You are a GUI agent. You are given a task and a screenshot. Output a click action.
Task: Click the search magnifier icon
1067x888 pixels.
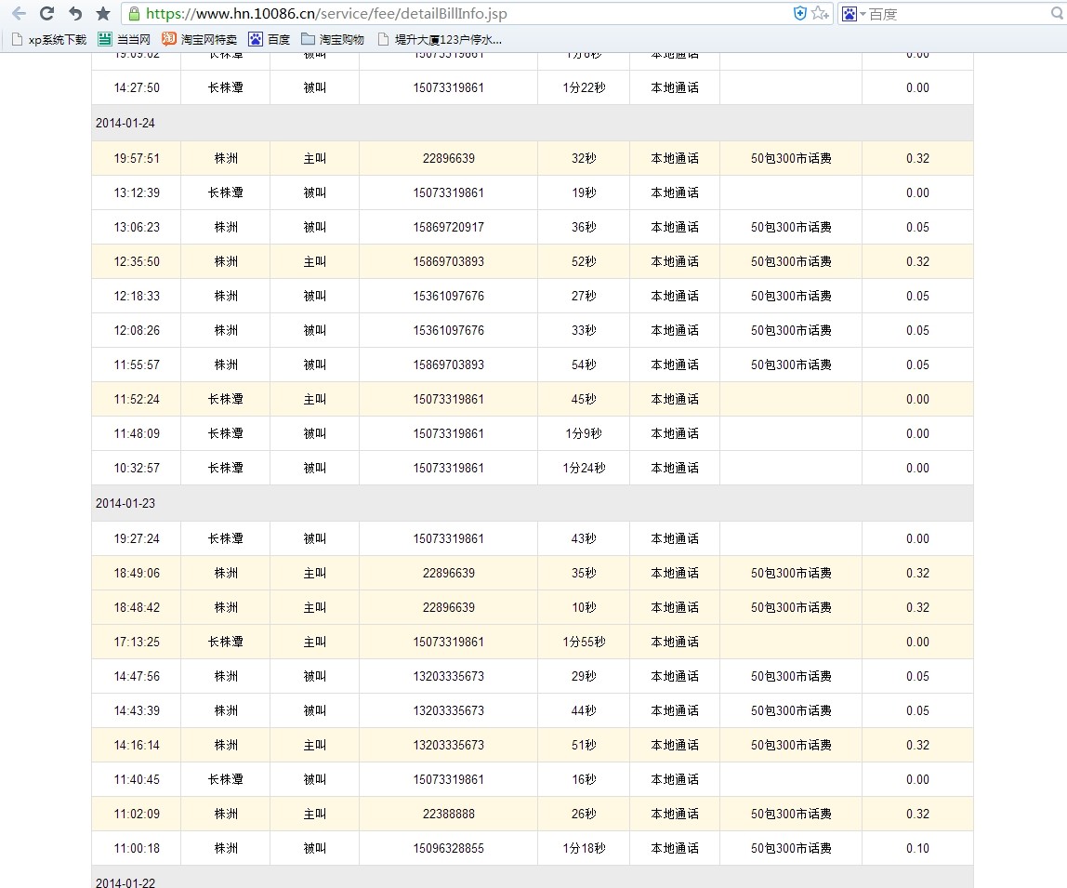tap(1057, 14)
